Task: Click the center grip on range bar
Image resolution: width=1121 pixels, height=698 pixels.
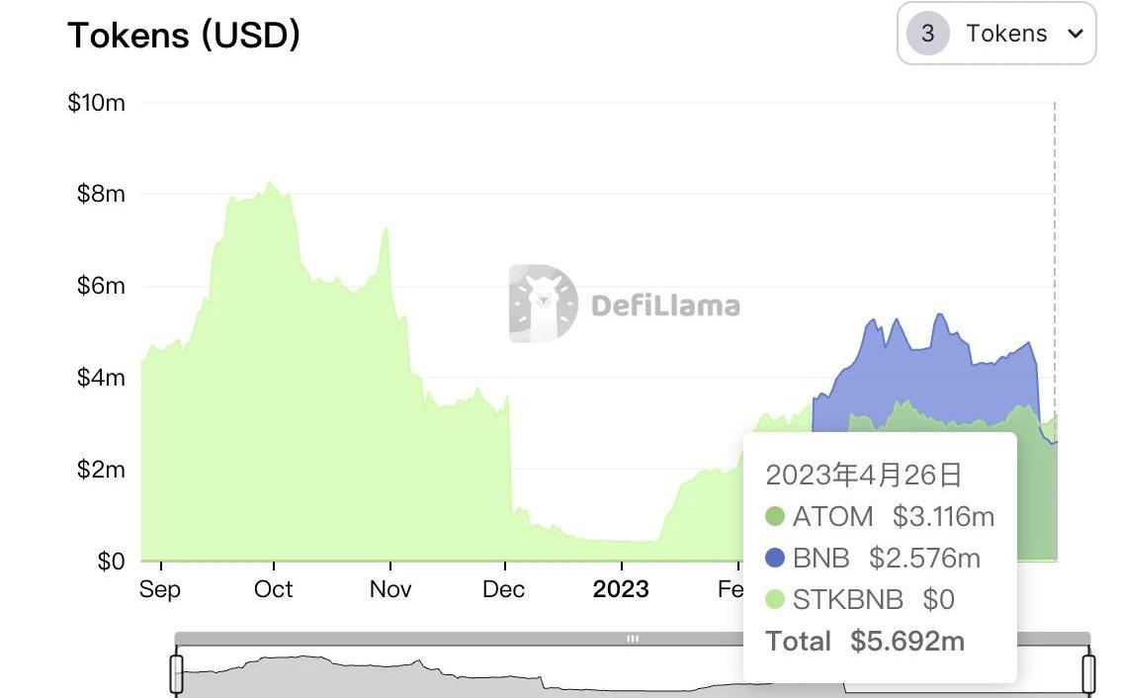Action: click(x=633, y=639)
